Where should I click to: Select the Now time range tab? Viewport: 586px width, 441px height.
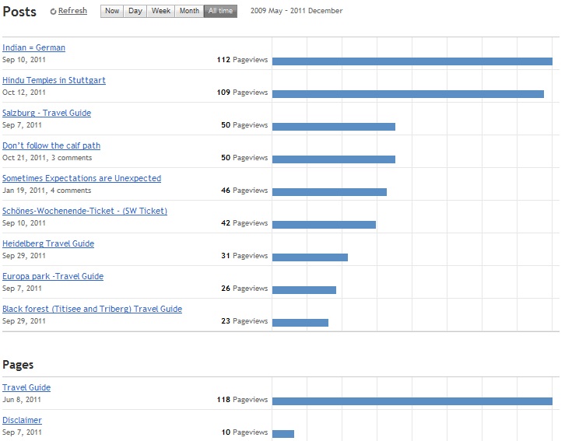[112, 11]
